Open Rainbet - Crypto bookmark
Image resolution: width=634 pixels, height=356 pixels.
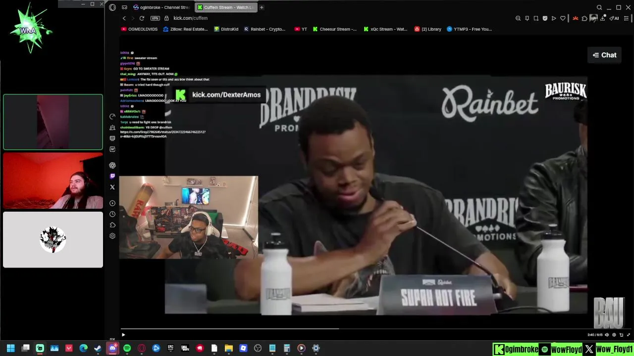[x=264, y=29]
